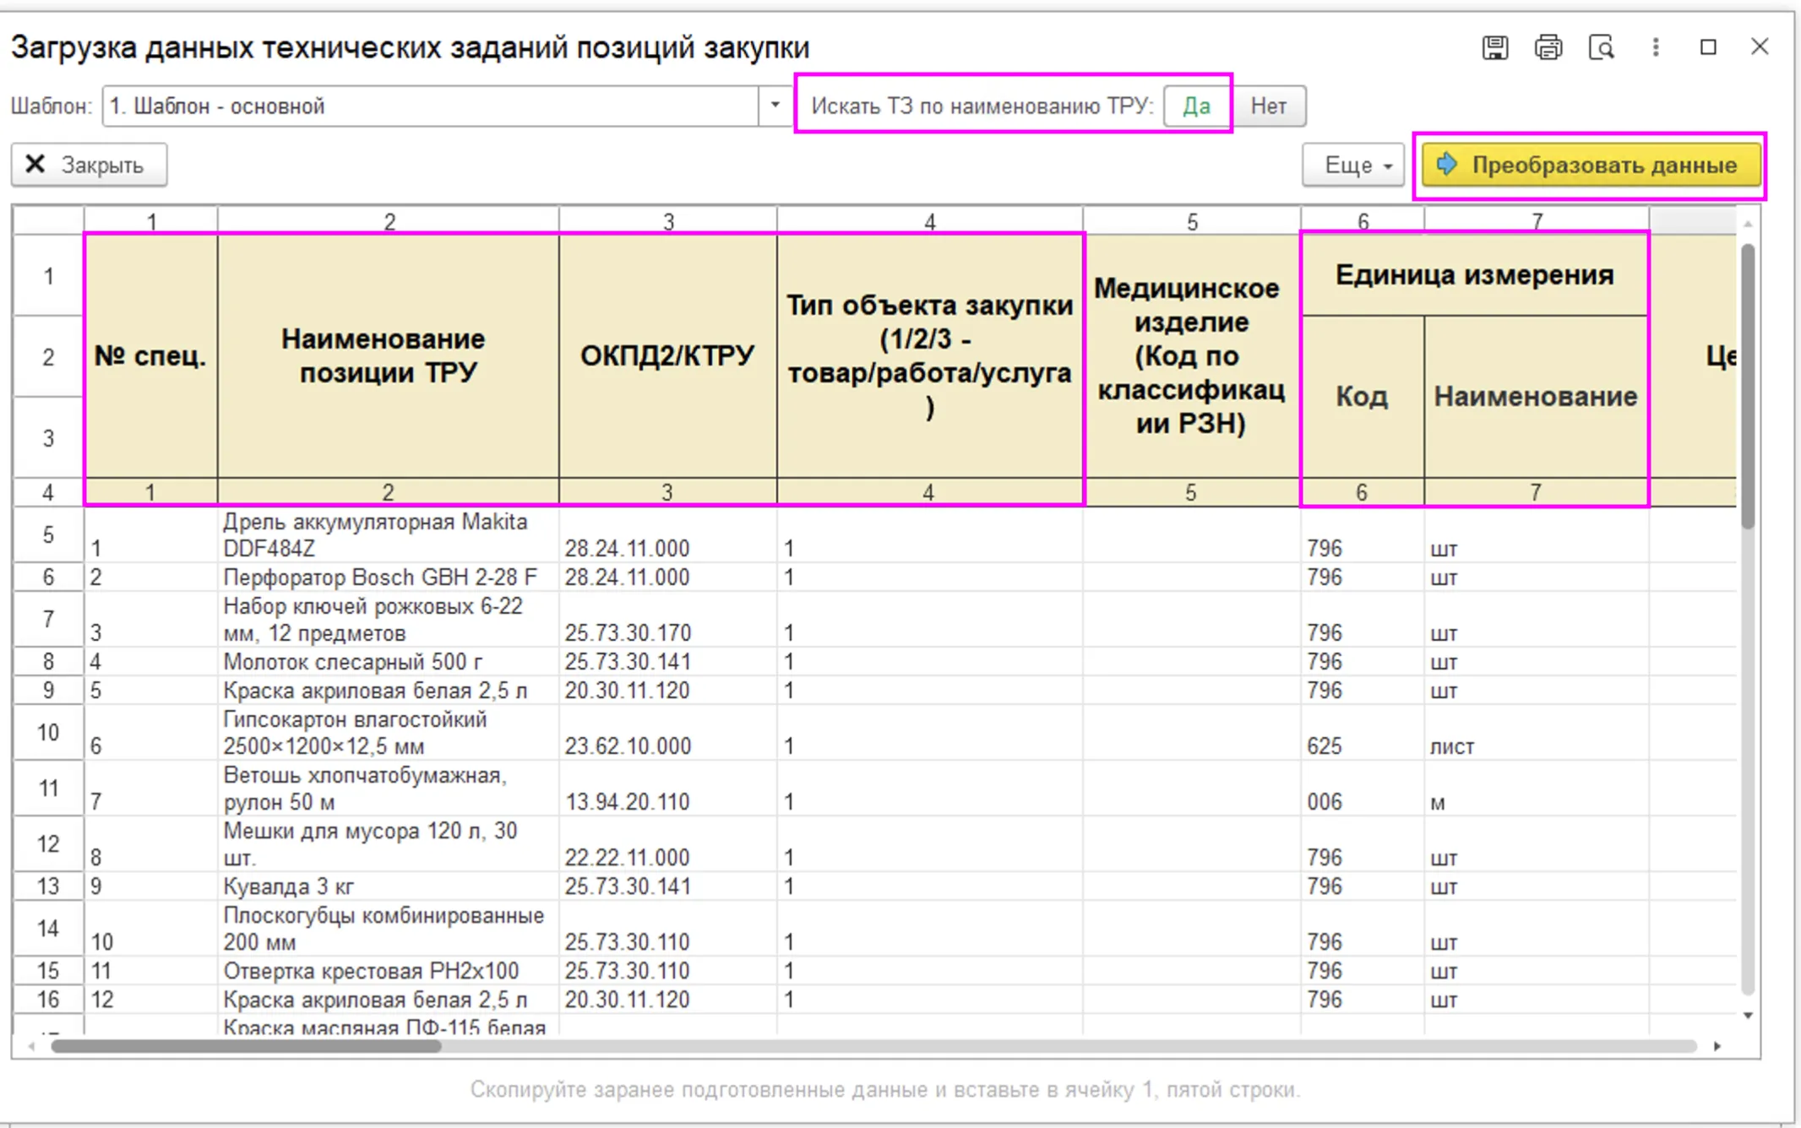Select cell 'Перфоратор Bosch GBH 2-28 F'
Screen dimensions: 1801x1128
click(388, 578)
